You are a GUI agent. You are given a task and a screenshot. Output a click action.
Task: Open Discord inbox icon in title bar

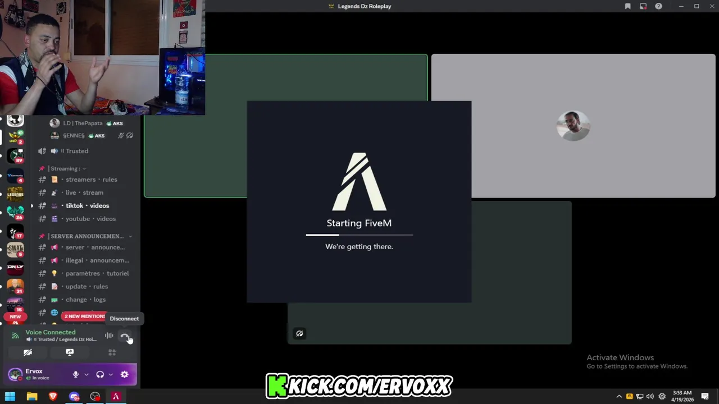click(643, 6)
